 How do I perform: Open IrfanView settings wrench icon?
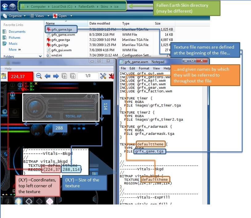[x=103, y=76]
